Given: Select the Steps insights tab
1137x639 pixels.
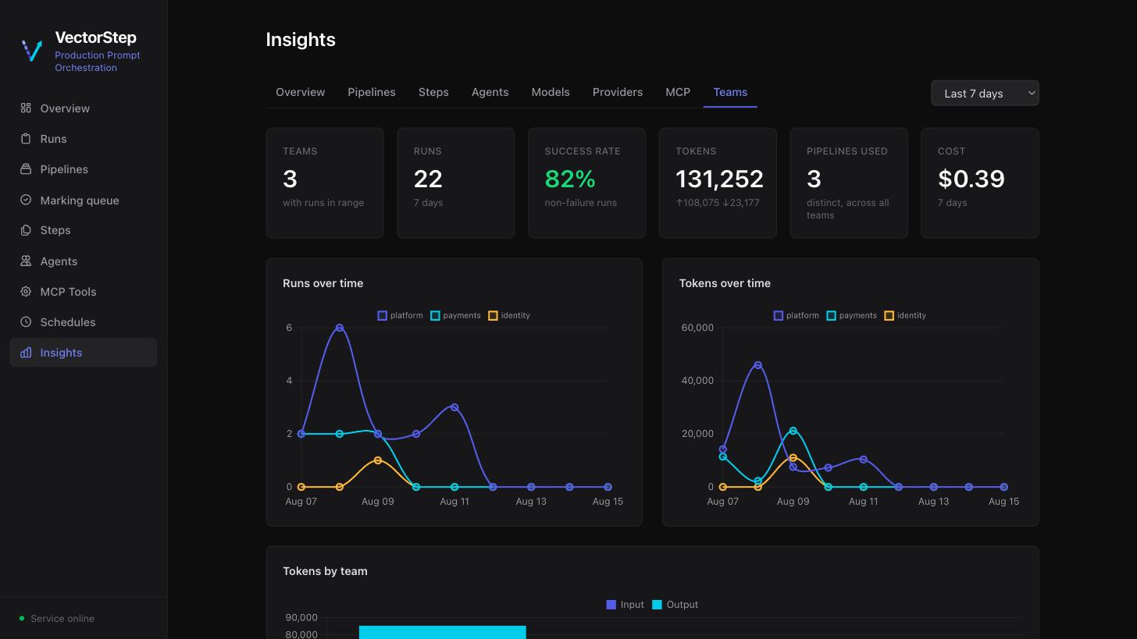Looking at the screenshot, I should pos(433,92).
